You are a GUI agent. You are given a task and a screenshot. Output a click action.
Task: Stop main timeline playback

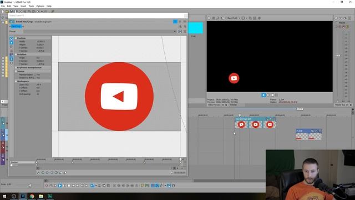click(x=69, y=186)
